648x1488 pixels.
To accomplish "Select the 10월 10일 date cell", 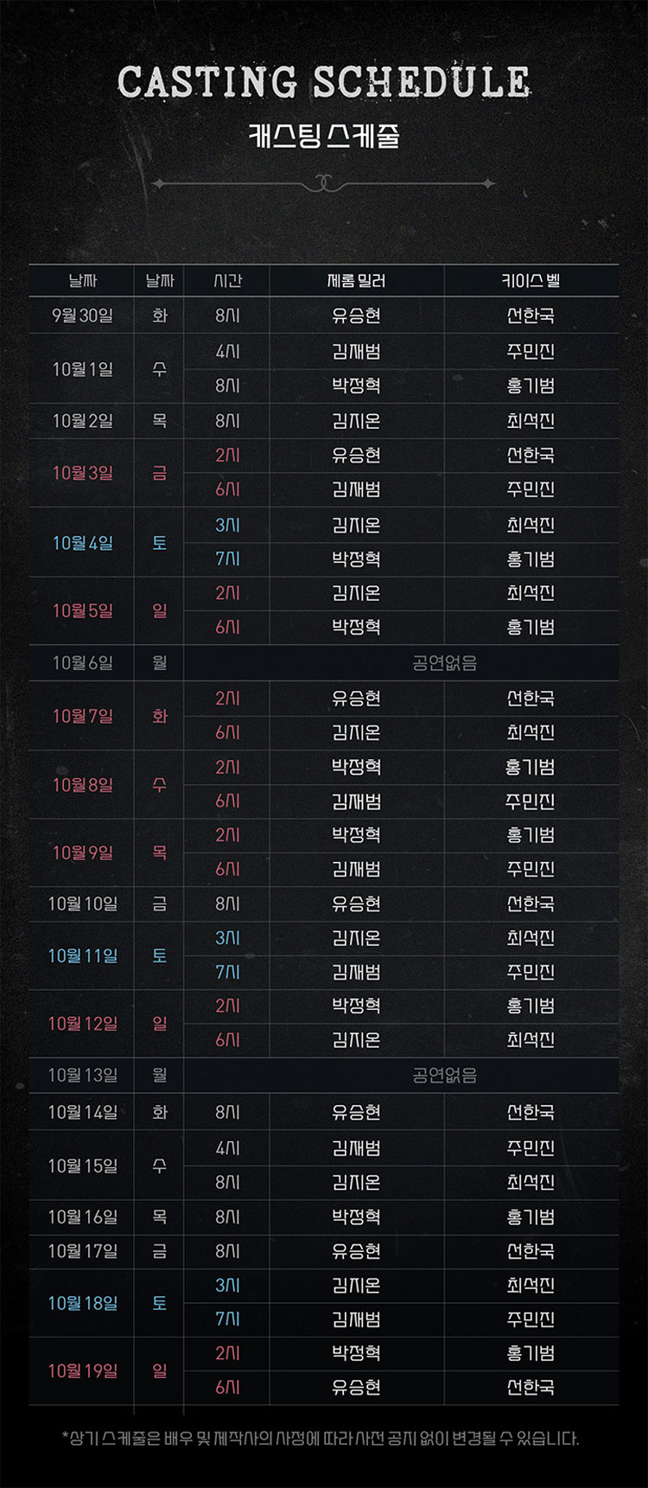I will [82, 904].
